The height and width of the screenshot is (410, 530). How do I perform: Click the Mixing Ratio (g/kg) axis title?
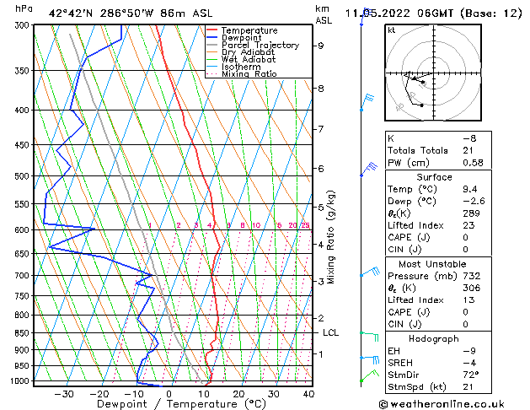pos(331,237)
